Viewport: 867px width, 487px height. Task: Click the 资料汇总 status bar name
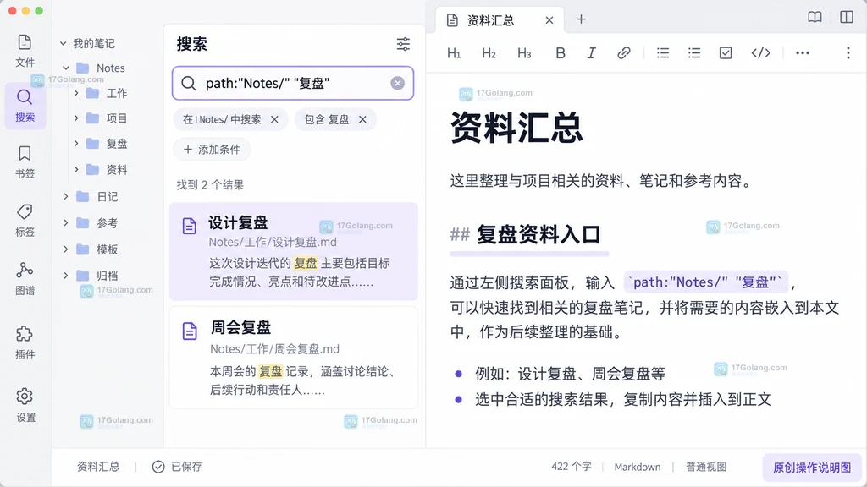[x=98, y=467]
